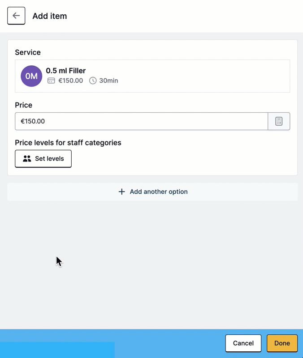Cancel adding the item
The width and height of the screenshot is (303, 358).
click(243, 343)
